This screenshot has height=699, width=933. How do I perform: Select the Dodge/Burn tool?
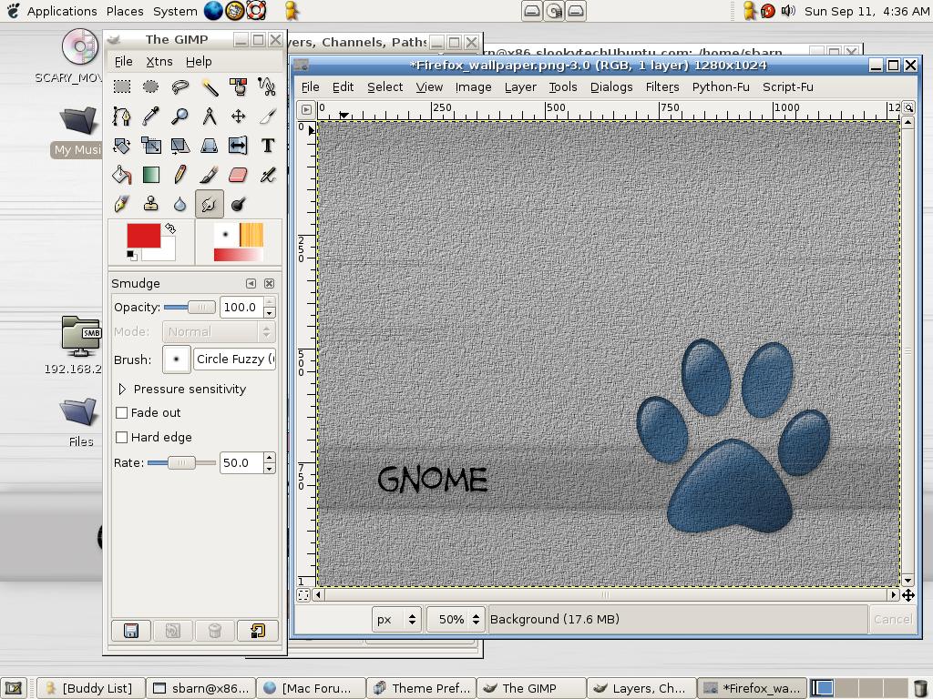tap(238, 204)
